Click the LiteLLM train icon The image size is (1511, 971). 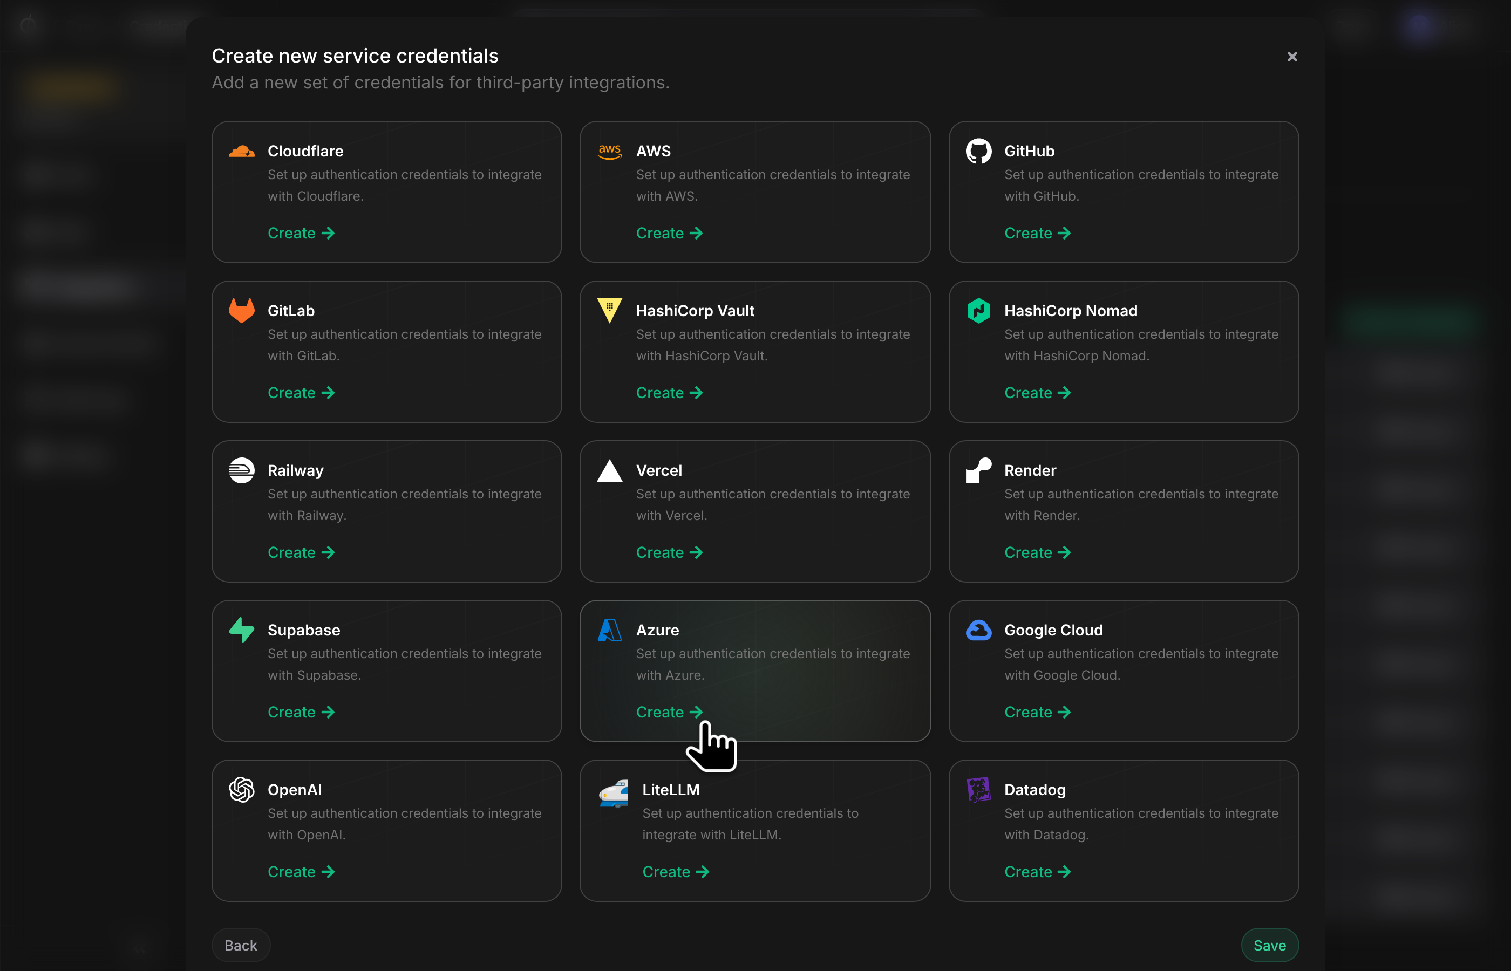pyautogui.click(x=613, y=794)
